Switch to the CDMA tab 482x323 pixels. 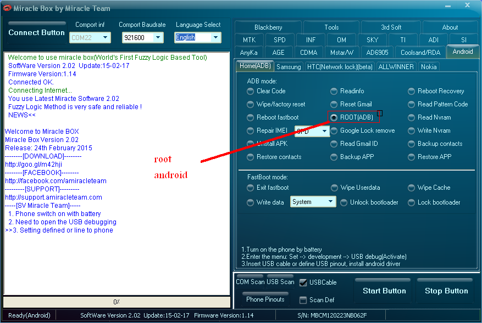309,53
